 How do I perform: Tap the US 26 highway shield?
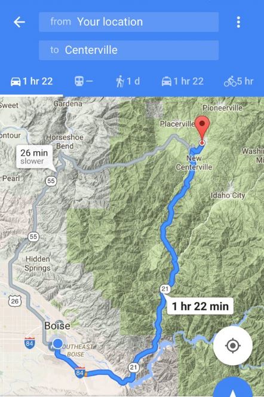coord(15,301)
